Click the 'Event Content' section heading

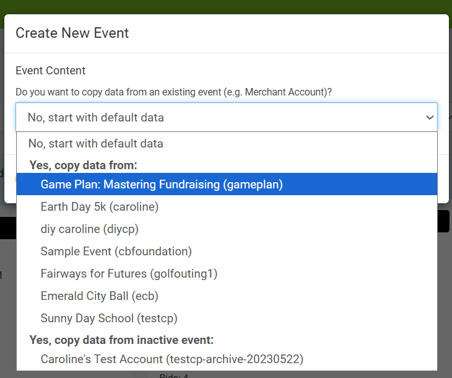point(51,71)
